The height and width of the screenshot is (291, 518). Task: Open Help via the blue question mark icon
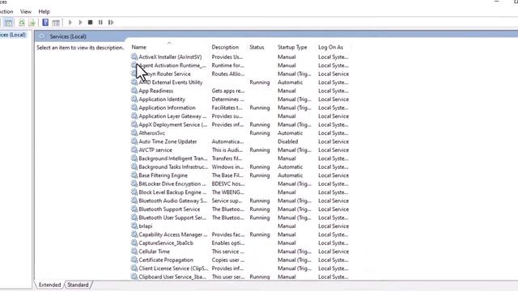point(45,23)
